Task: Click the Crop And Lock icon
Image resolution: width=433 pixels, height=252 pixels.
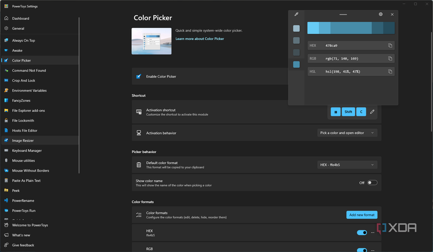Action: tap(6, 80)
